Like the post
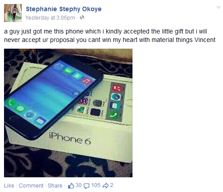Viewport: 223px width, 192px height. click(9, 186)
